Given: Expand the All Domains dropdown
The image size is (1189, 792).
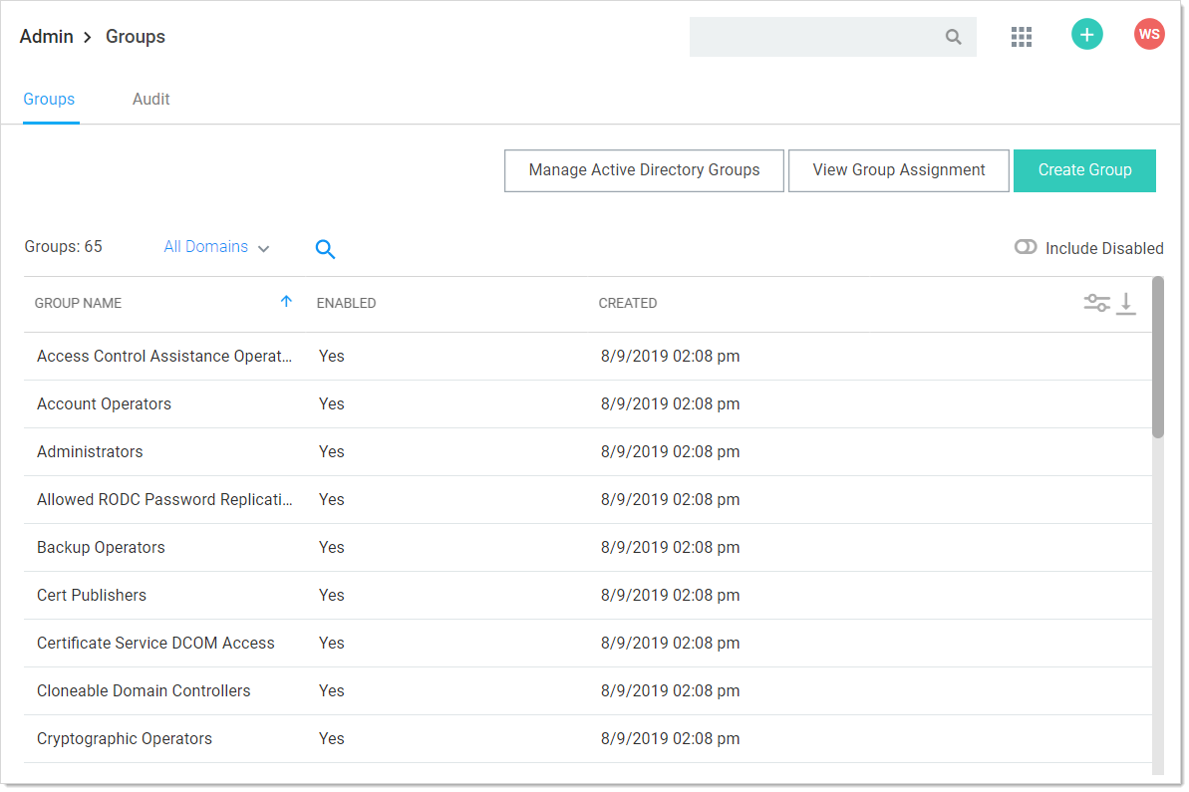Looking at the screenshot, I should click(x=216, y=247).
